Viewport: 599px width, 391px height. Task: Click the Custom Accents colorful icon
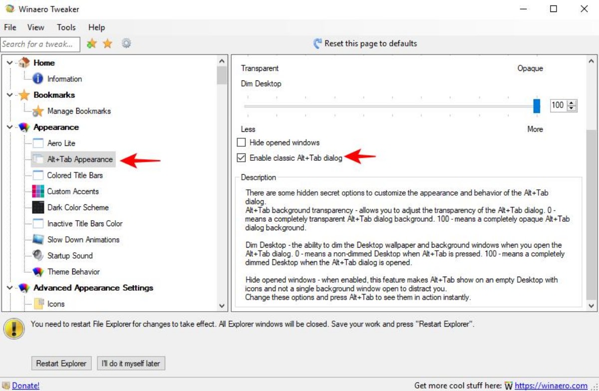point(38,191)
